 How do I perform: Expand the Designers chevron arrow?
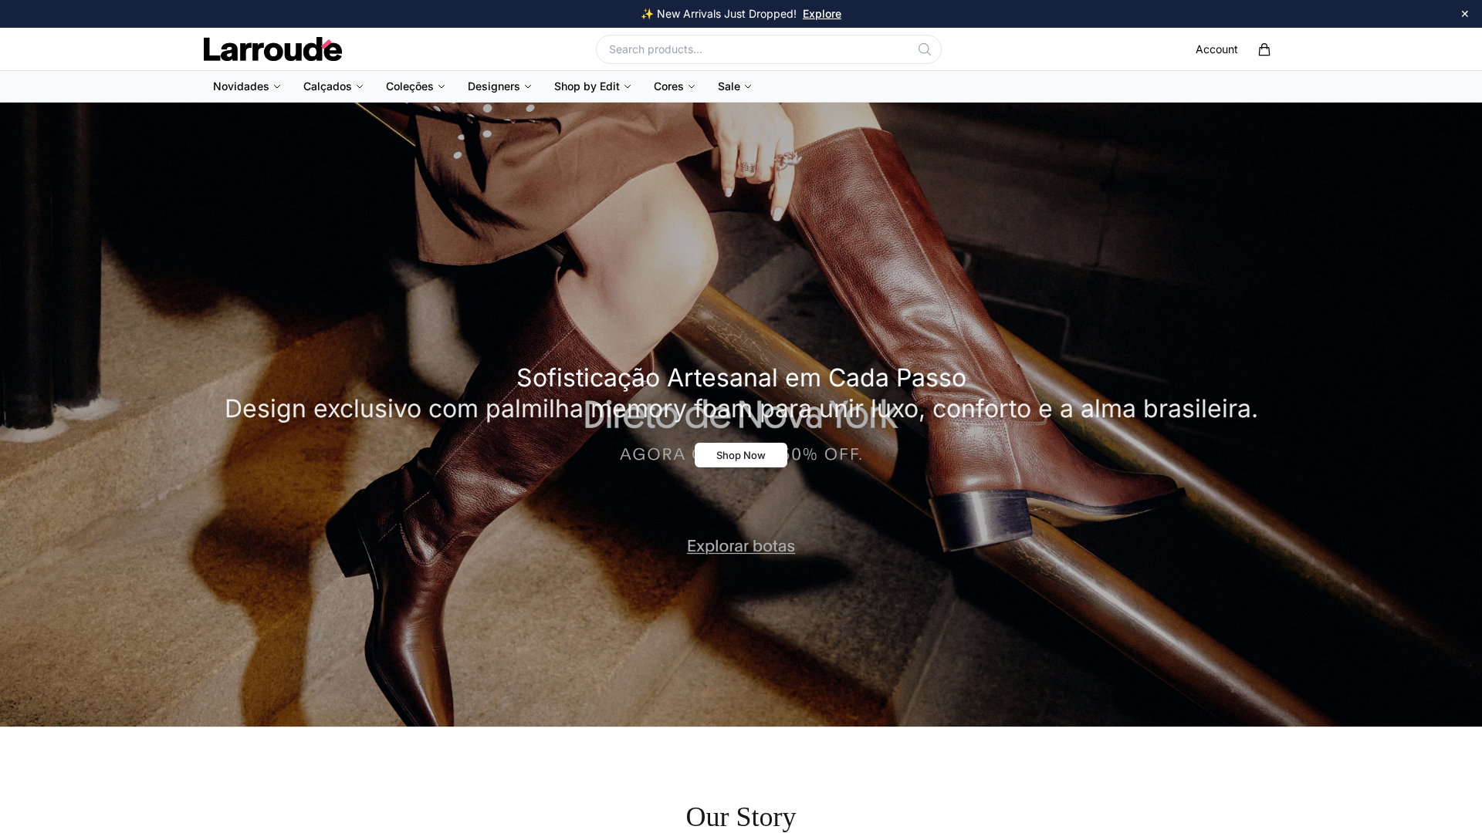[528, 86]
